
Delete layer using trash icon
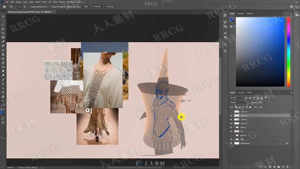tap(287, 167)
